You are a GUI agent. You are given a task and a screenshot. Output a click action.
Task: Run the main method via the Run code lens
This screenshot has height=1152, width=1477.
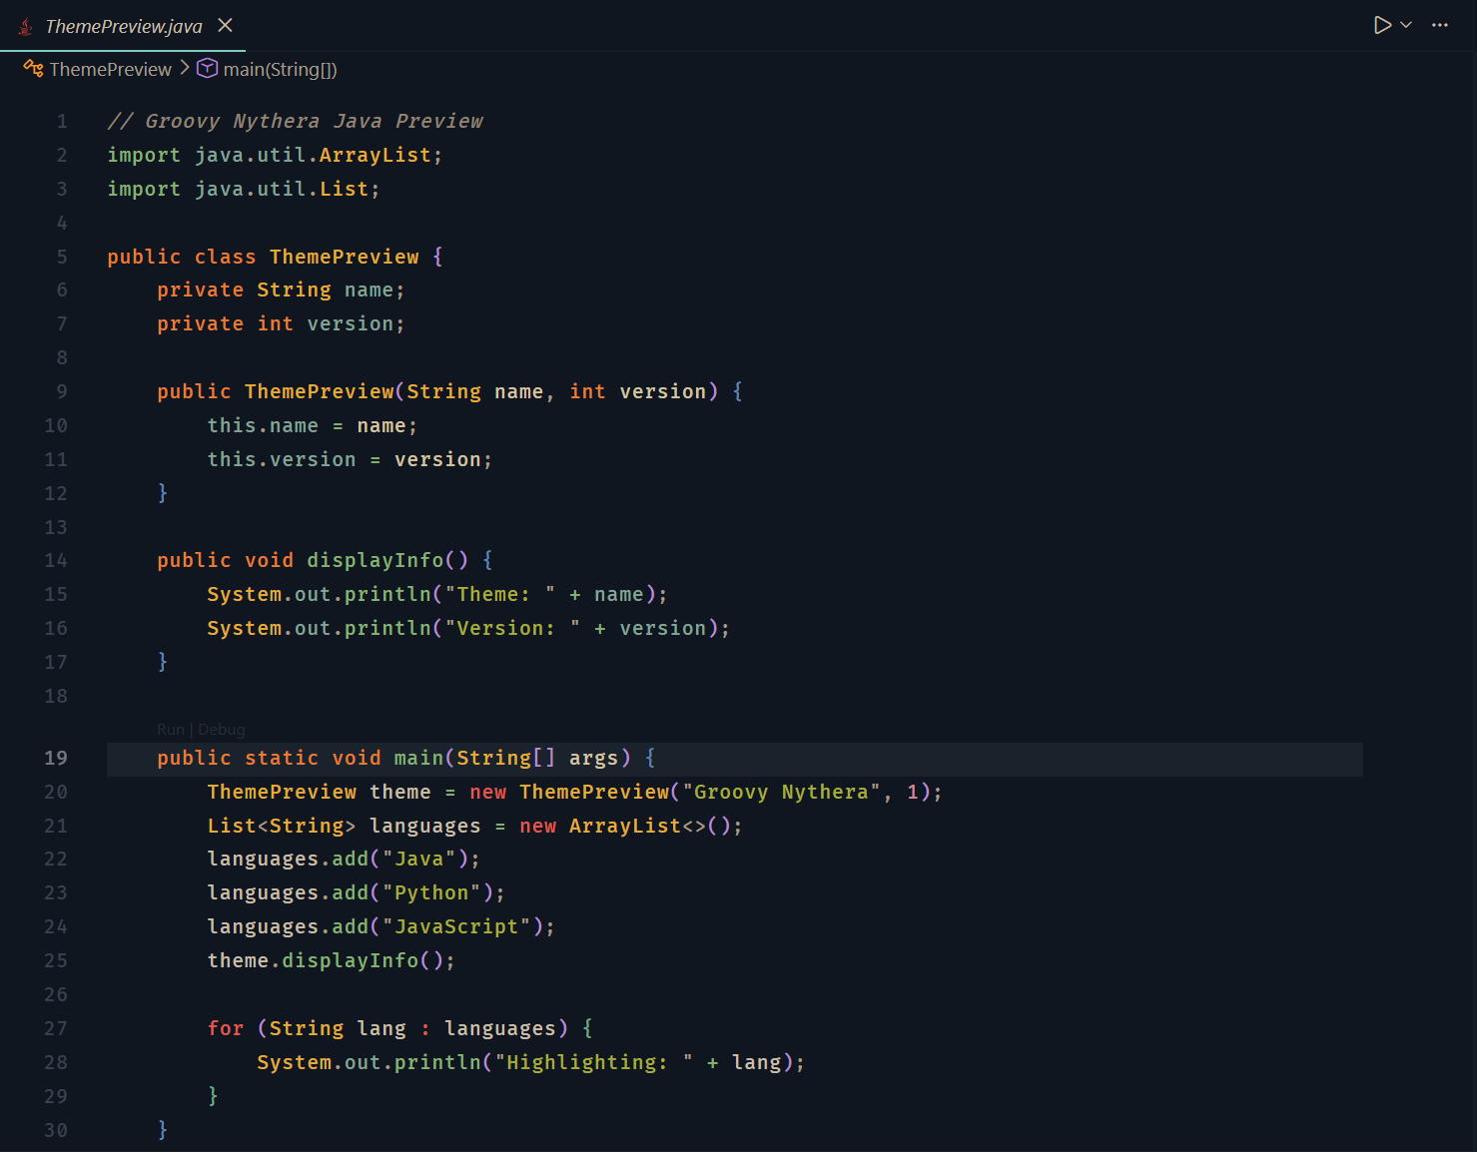170,729
